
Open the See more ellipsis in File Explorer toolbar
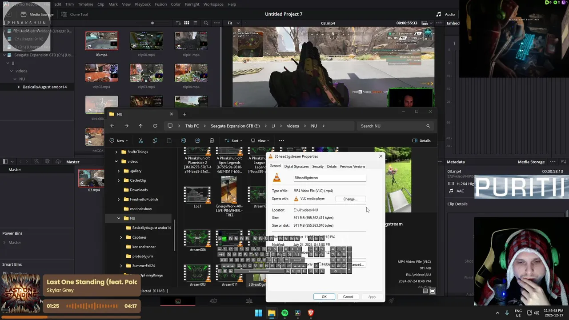pos(281,140)
